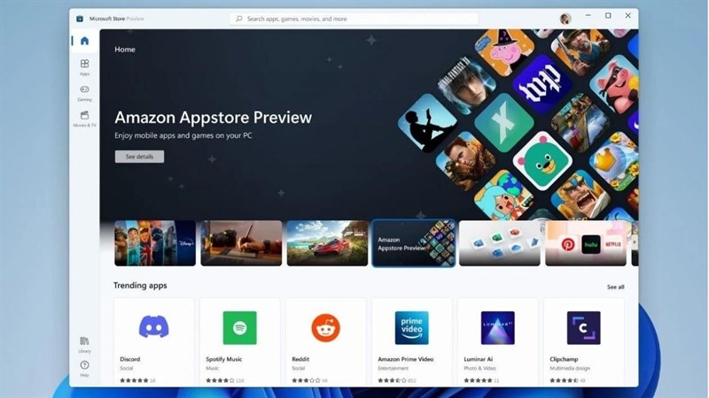Click the Amazon Prime Video title
Screen dimensions: 709x398
pyautogui.click(x=406, y=359)
